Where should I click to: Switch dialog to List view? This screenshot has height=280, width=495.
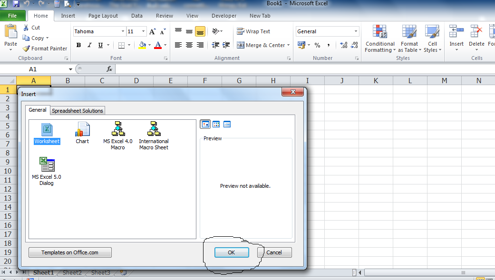click(216, 125)
